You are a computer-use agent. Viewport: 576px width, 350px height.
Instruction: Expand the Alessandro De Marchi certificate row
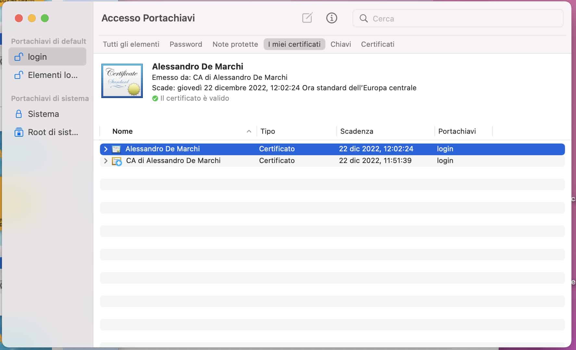point(105,149)
